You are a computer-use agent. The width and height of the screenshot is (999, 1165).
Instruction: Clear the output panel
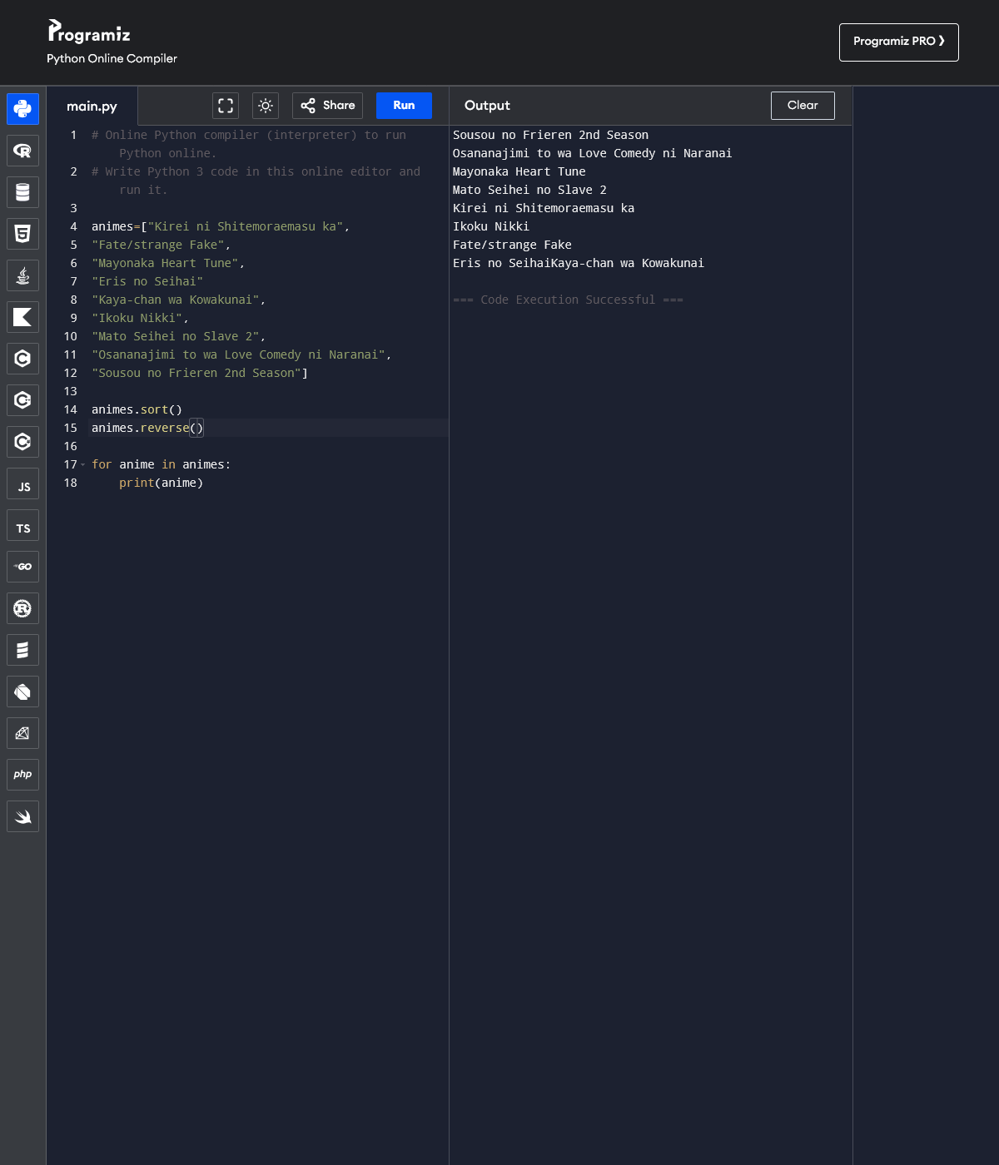pyautogui.click(x=802, y=106)
